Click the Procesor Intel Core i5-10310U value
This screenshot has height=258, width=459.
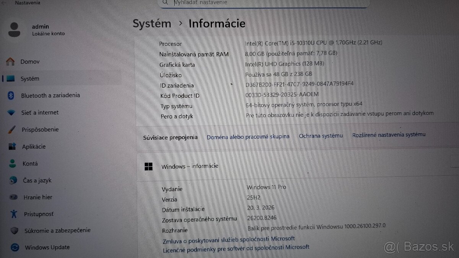(313, 43)
